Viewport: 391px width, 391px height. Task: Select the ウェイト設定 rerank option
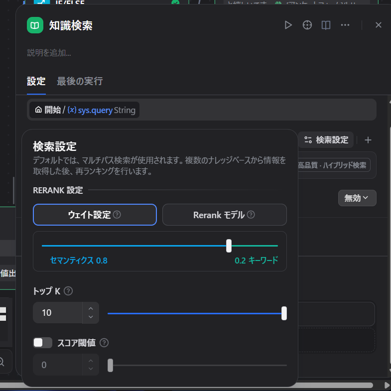coord(95,215)
